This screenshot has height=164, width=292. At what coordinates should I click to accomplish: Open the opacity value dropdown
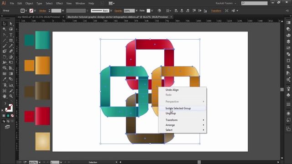click(136, 11)
